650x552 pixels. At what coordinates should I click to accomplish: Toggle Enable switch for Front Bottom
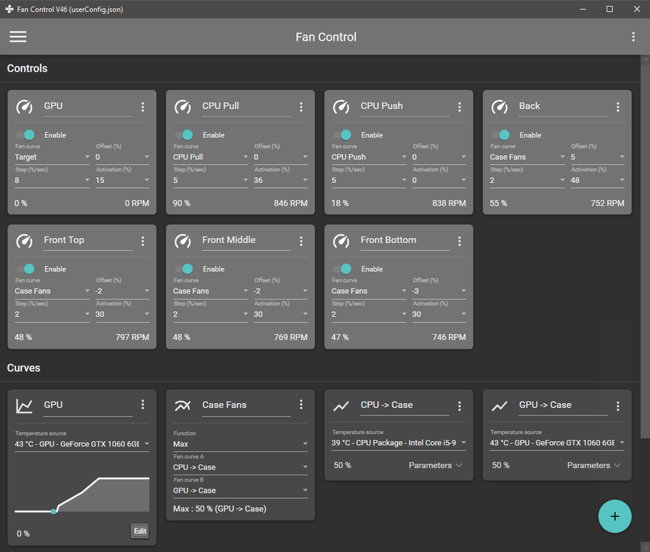[342, 268]
